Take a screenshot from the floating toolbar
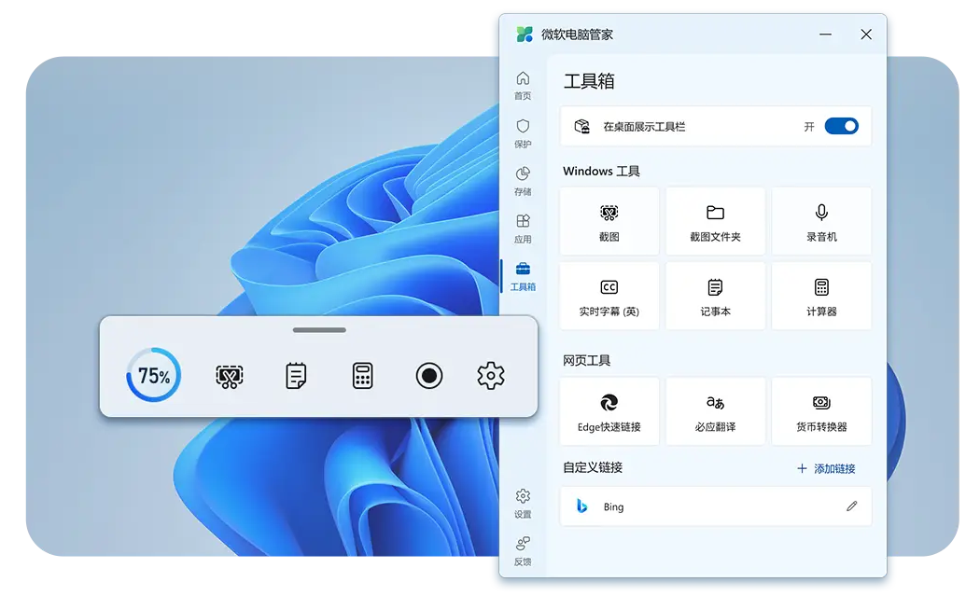980x596 pixels. pyautogui.click(x=230, y=376)
